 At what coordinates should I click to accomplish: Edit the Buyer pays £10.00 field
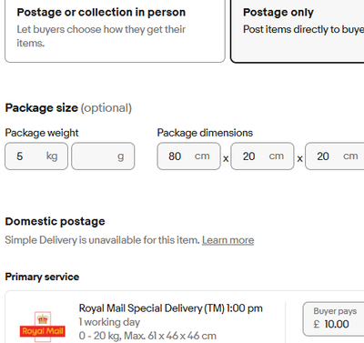(x=334, y=319)
